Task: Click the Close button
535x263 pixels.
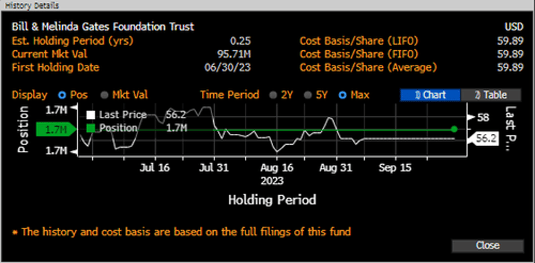Action: pos(488,245)
